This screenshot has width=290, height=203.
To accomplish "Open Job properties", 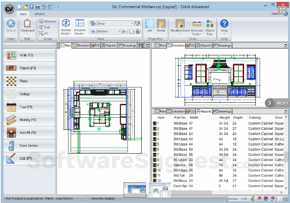I will (149, 26).
